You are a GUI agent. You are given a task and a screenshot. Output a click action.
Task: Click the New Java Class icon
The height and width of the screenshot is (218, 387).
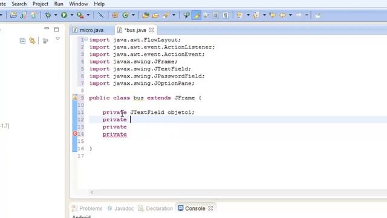pyautogui.click(x=125, y=15)
